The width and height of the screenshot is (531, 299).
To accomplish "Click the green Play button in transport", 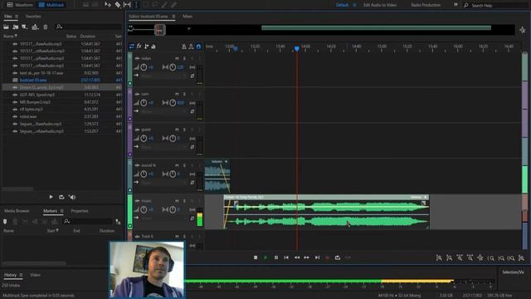I will pos(265,257).
